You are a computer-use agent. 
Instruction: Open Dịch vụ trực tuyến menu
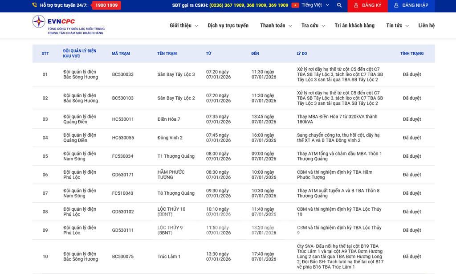point(228,25)
